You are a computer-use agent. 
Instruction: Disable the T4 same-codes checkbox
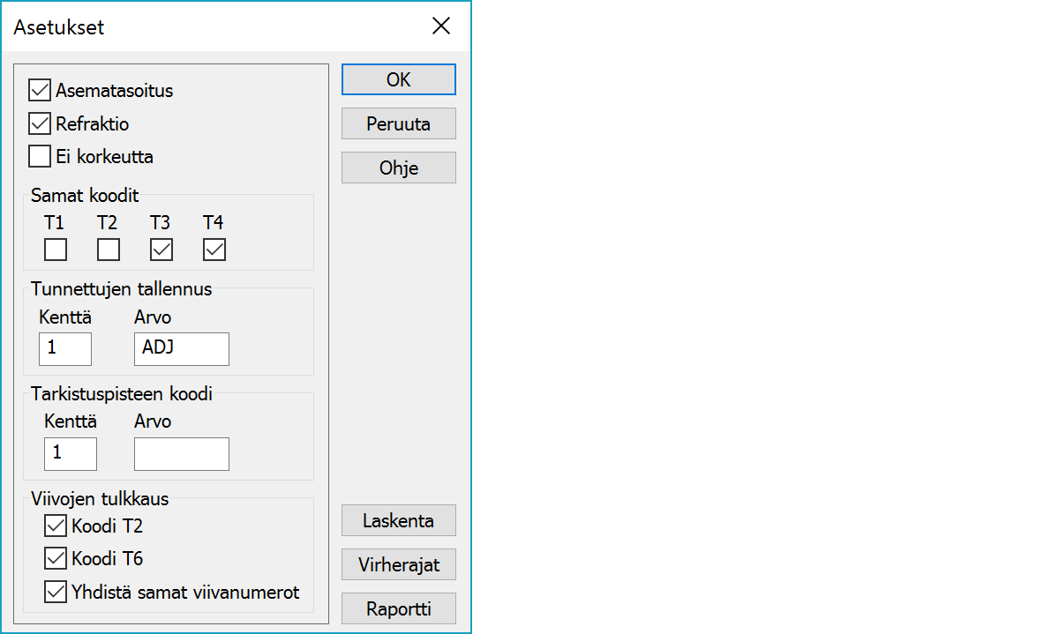214,250
